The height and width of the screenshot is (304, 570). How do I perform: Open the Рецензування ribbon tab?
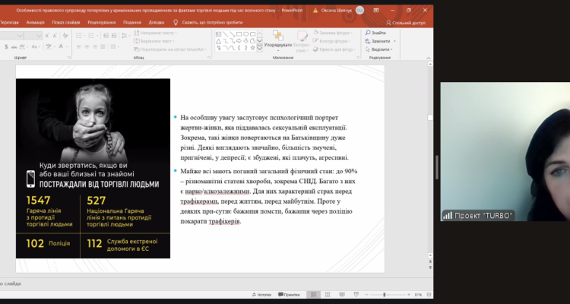click(x=101, y=23)
